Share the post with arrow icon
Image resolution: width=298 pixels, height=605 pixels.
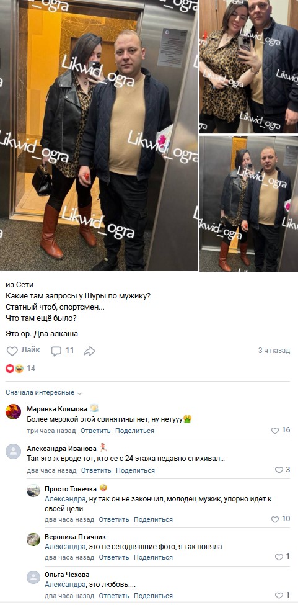tap(90, 351)
